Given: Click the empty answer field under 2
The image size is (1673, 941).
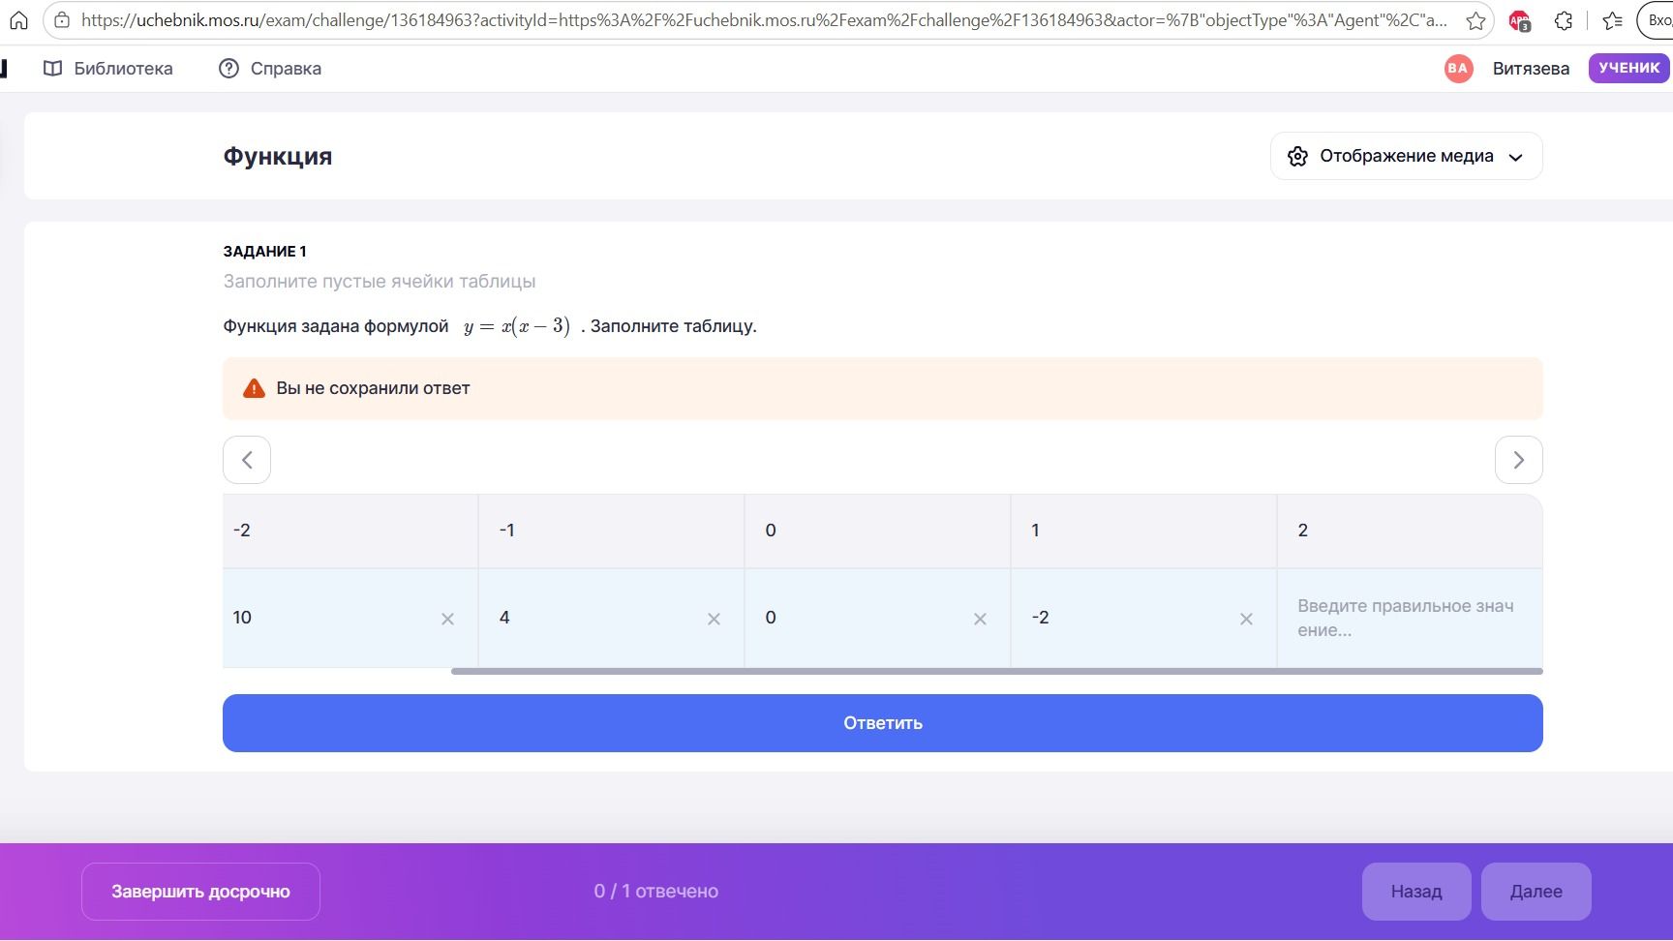Looking at the screenshot, I should 1409,618.
